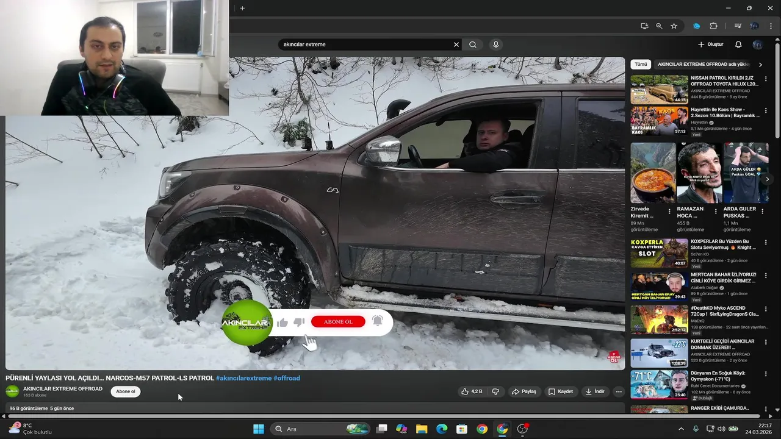This screenshot has width=781, height=439.
Task: Open options for NISSAN PATROL KIRILDI video
Action: [766, 79]
